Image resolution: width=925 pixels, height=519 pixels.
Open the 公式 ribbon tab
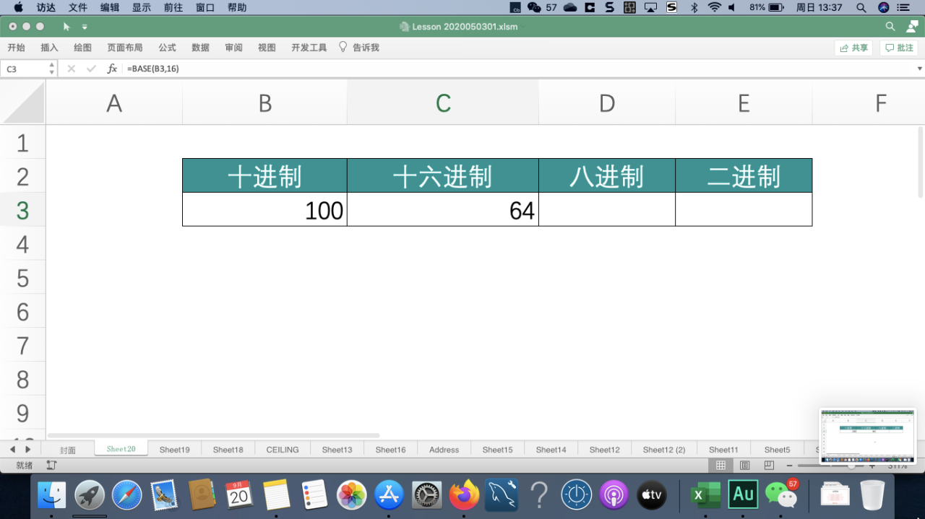(x=167, y=48)
